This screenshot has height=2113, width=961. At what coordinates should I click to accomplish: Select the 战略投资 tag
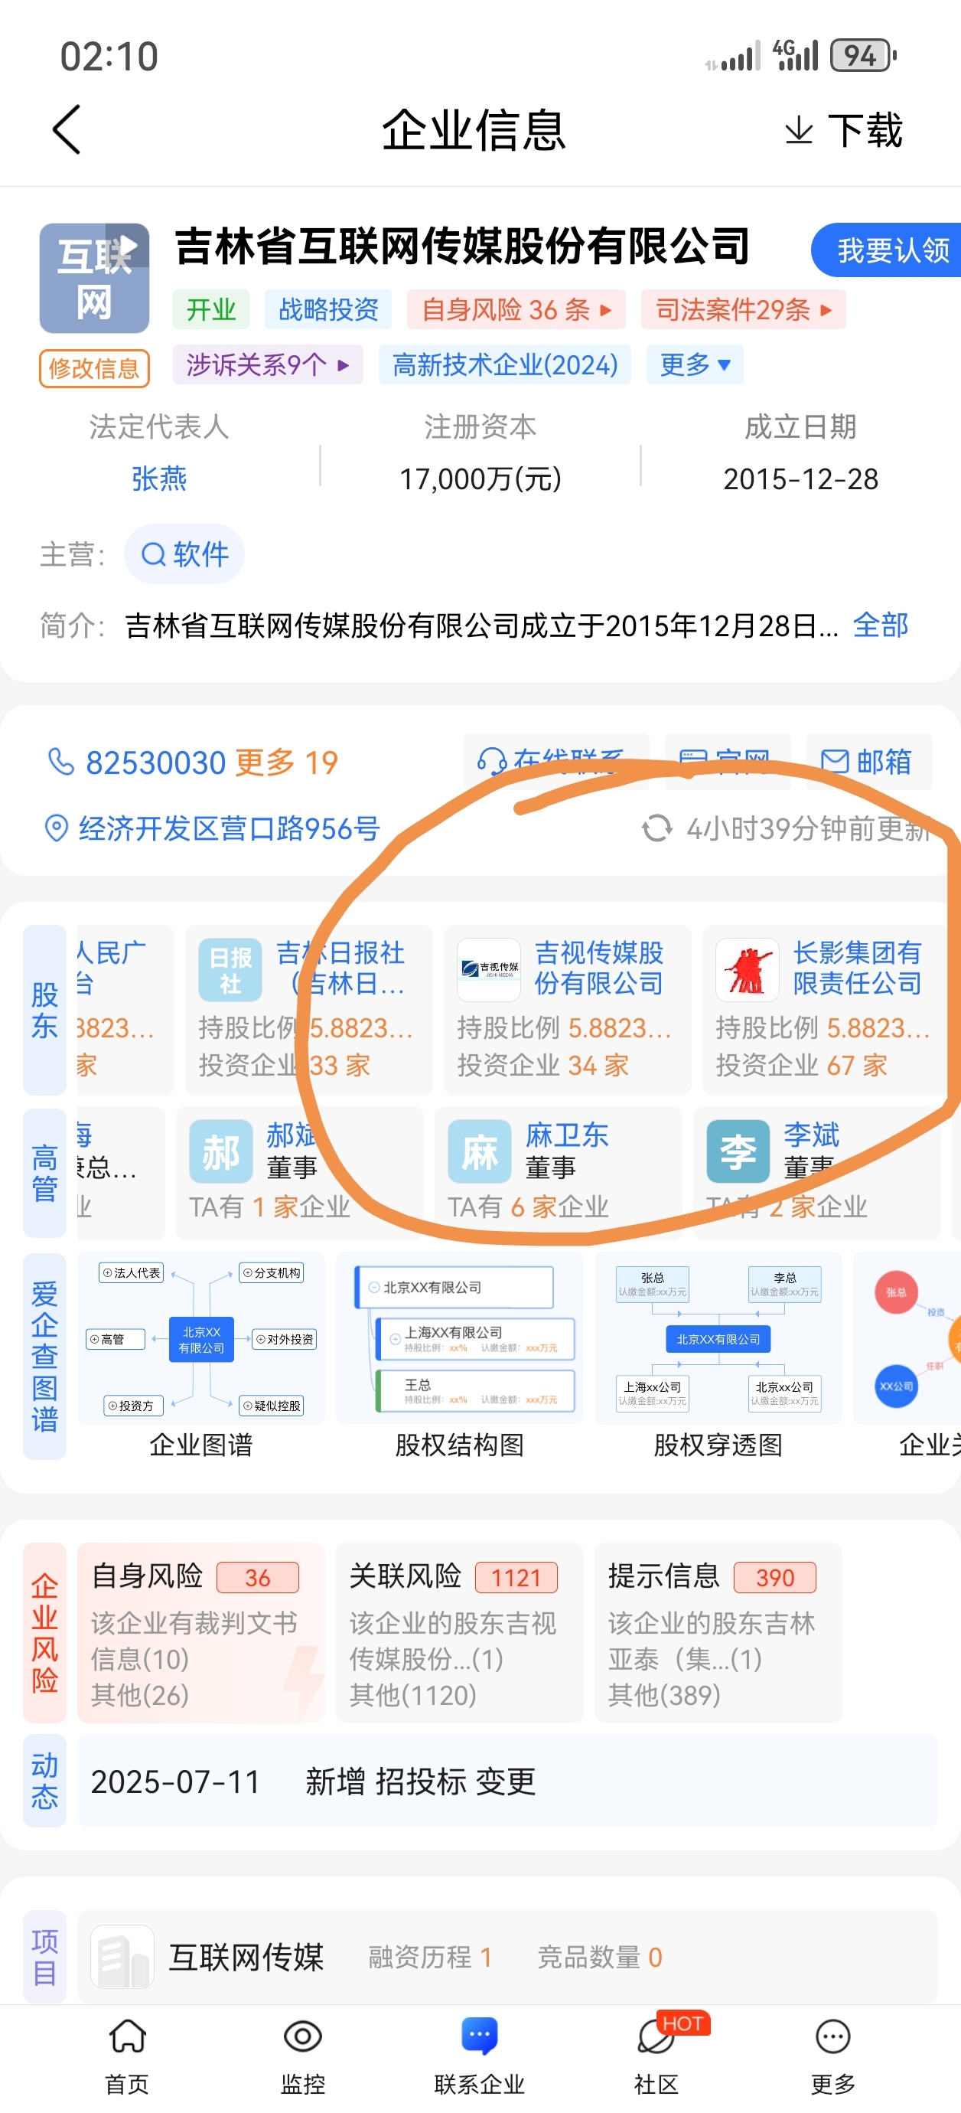328,310
